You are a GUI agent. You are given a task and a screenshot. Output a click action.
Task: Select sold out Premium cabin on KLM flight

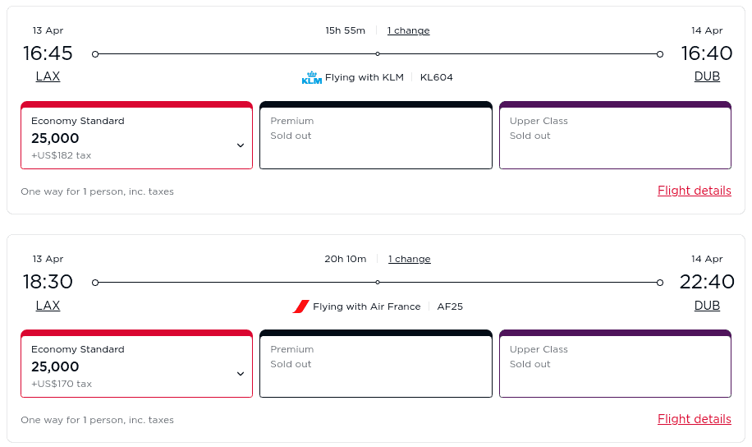[375, 136]
